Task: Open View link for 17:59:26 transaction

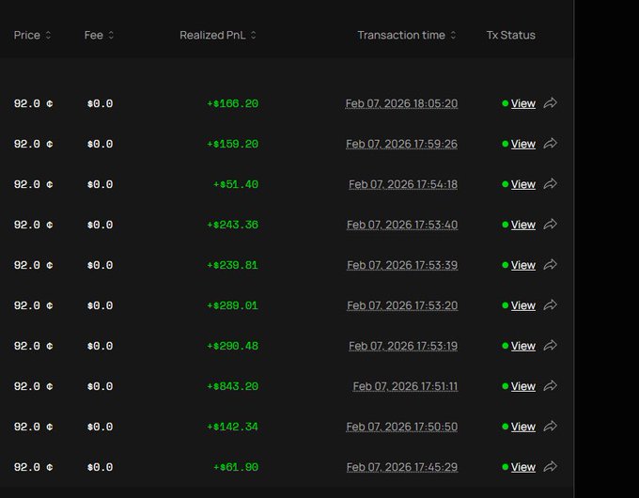Action: 522,144
